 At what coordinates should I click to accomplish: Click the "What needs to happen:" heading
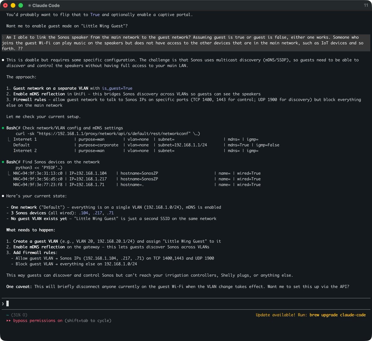31,230
